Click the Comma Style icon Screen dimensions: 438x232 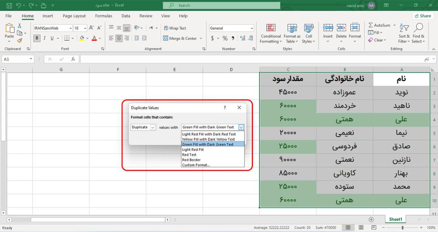233,38
